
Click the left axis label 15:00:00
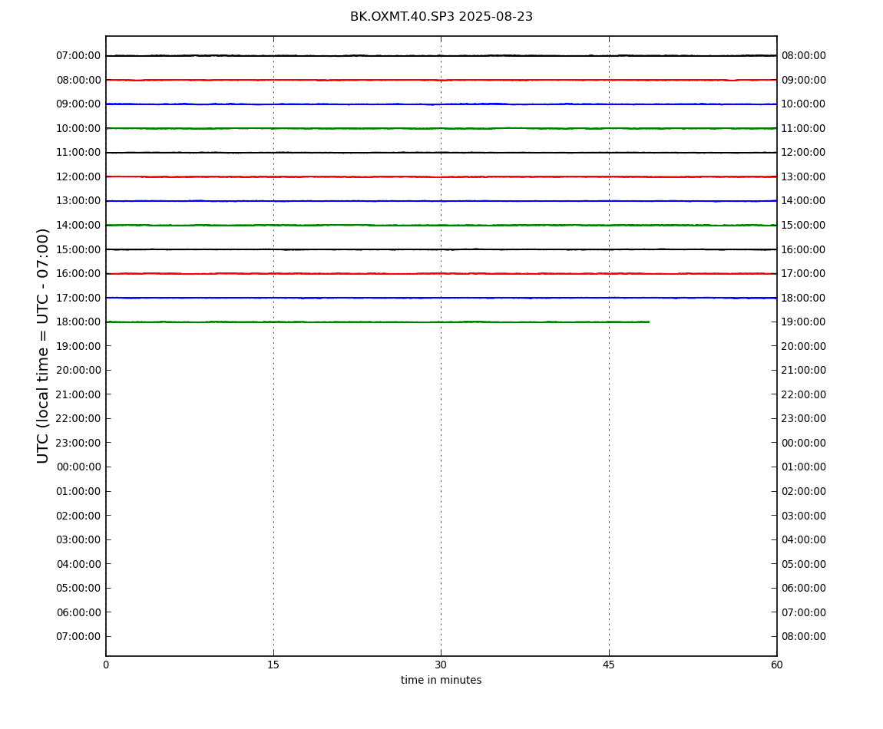[x=78, y=249]
